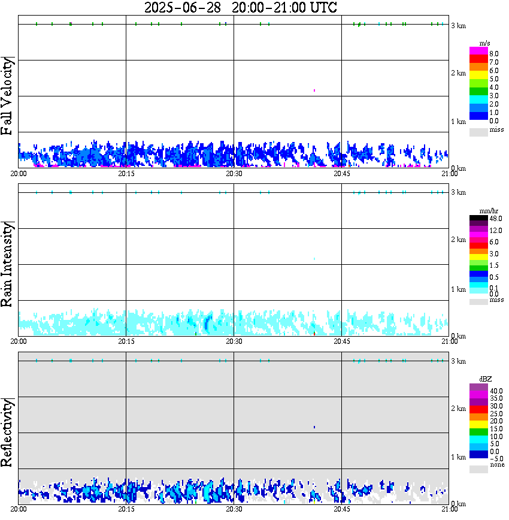Click the isolated magenta point in Fall Velocity plot
Screen dimensions: 509x520
[314, 90]
